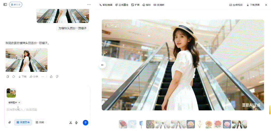Click the main generated hat model image
This screenshot has height=131, width=271.
point(183,65)
